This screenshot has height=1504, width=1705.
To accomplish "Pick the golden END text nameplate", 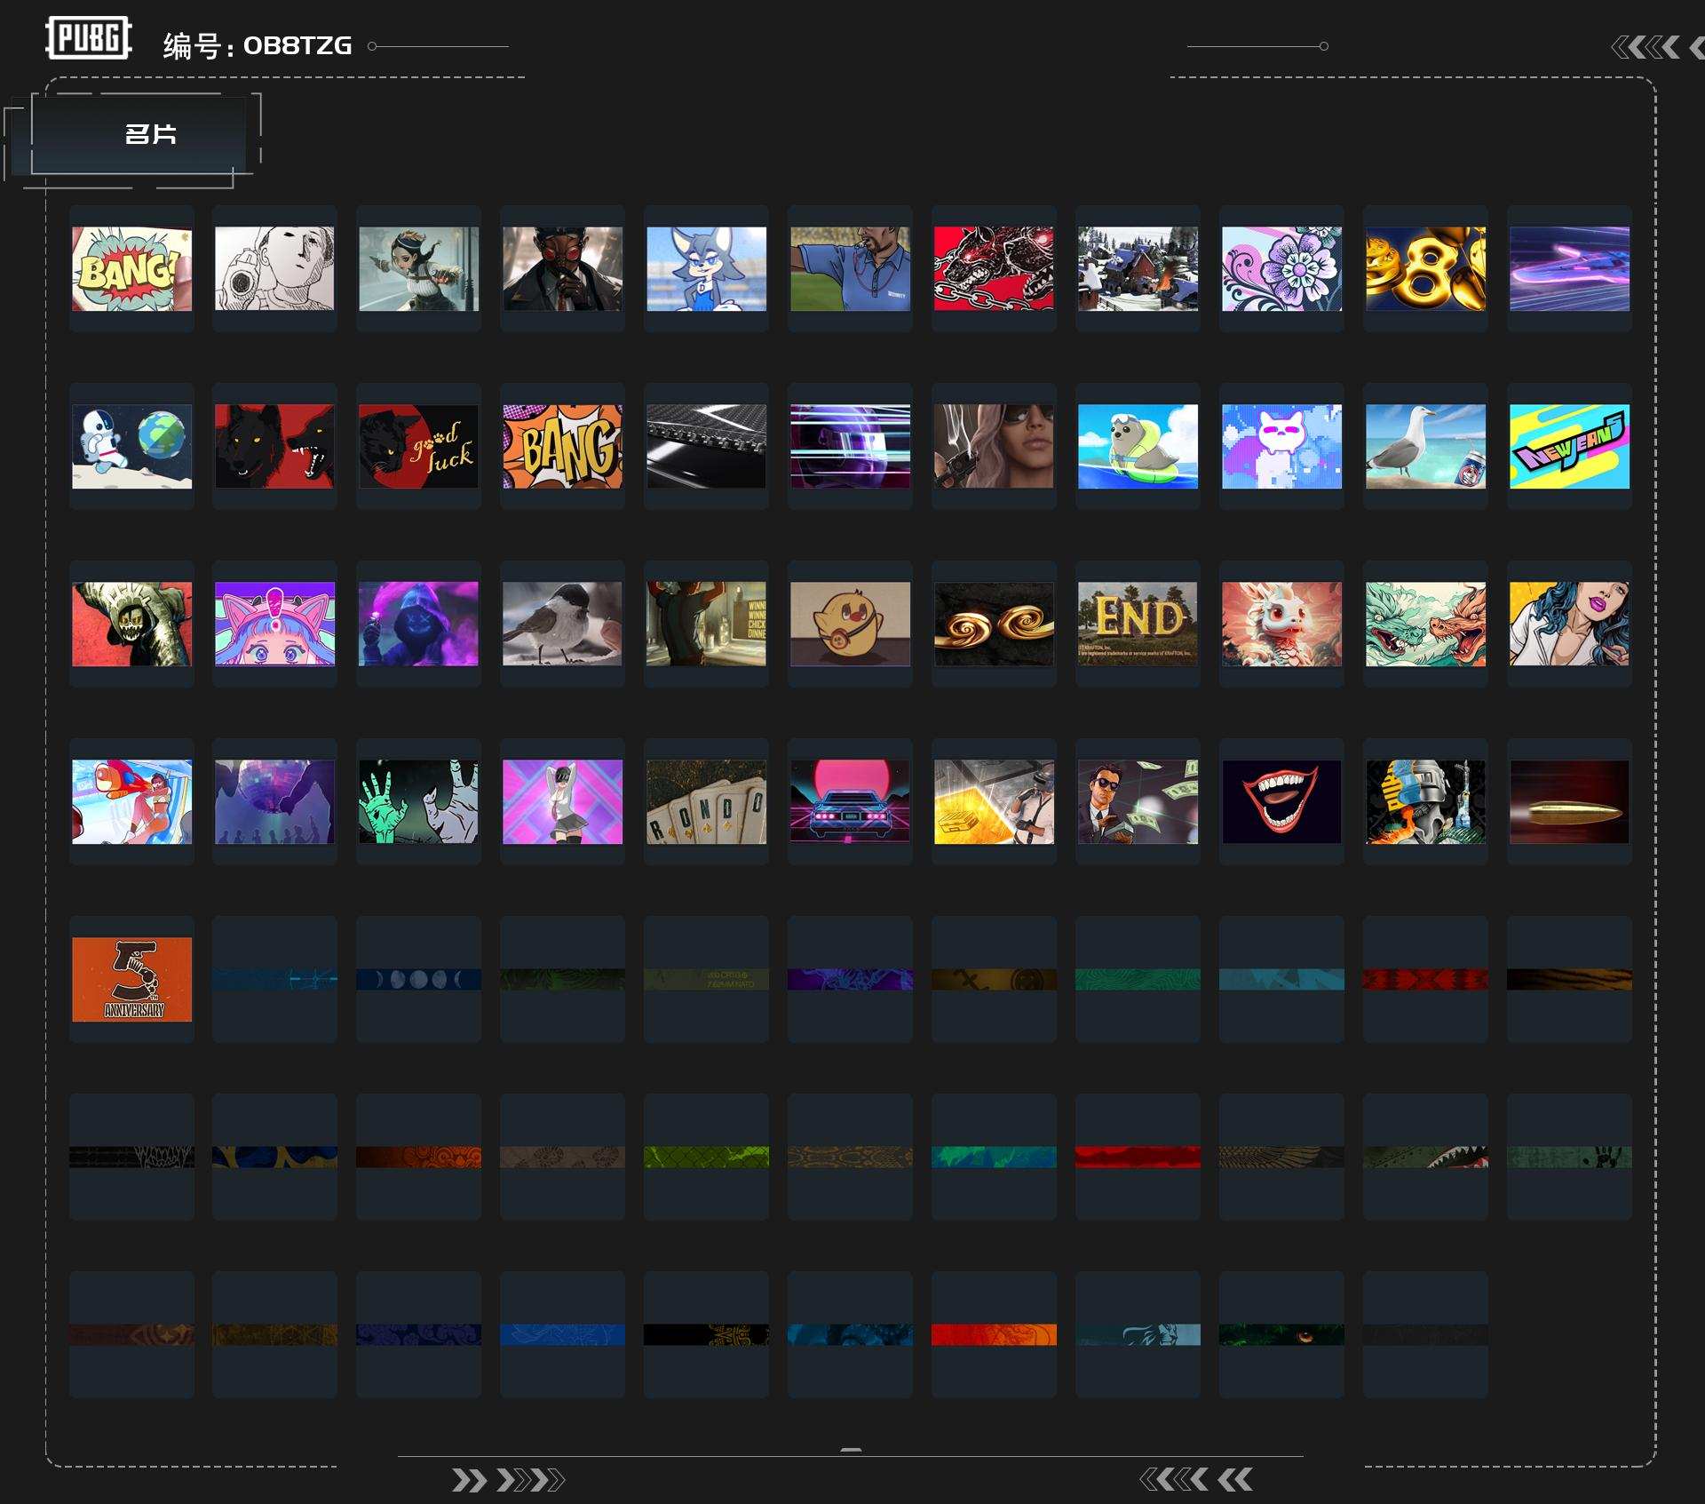I will click(1138, 624).
